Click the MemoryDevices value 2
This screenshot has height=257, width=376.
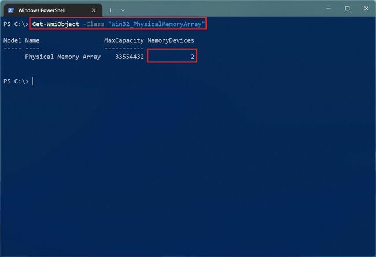point(192,57)
